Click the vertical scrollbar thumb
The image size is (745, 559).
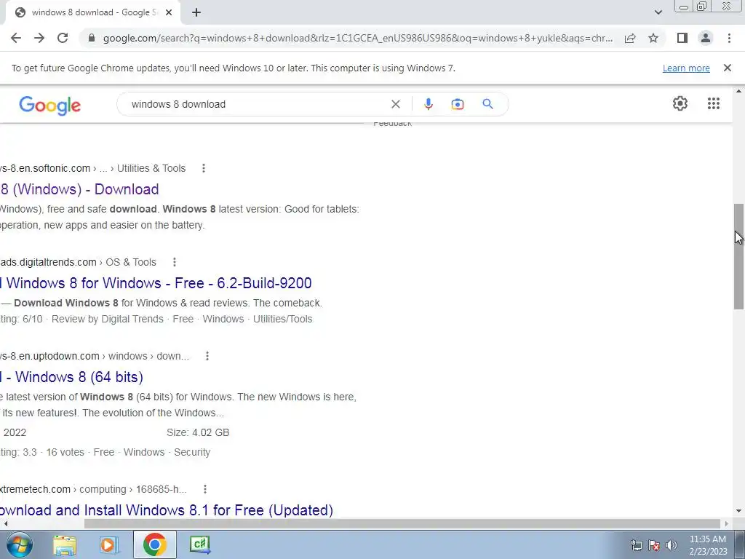click(739, 257)
